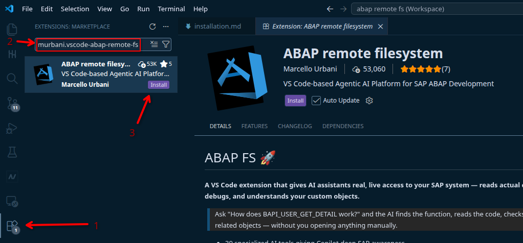Open the Run menu
The height and width of the screenshot is (243, 523).
[x=143, y=9]
